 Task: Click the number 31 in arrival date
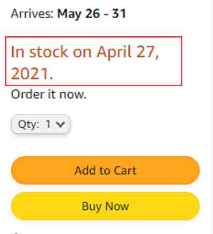coord(119,13)
